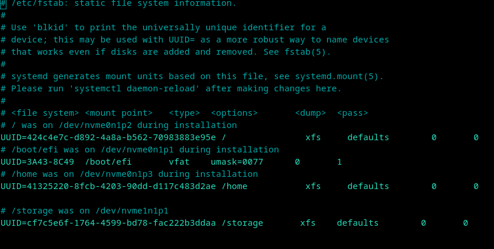This screenshot has height=249, width=494.
Task: Click the <file system> column header
Action: coord(44,113)
